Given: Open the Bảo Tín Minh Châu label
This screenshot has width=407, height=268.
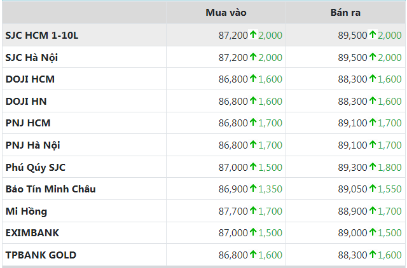Looking at the screenshot, I should [x=50, y=189].
